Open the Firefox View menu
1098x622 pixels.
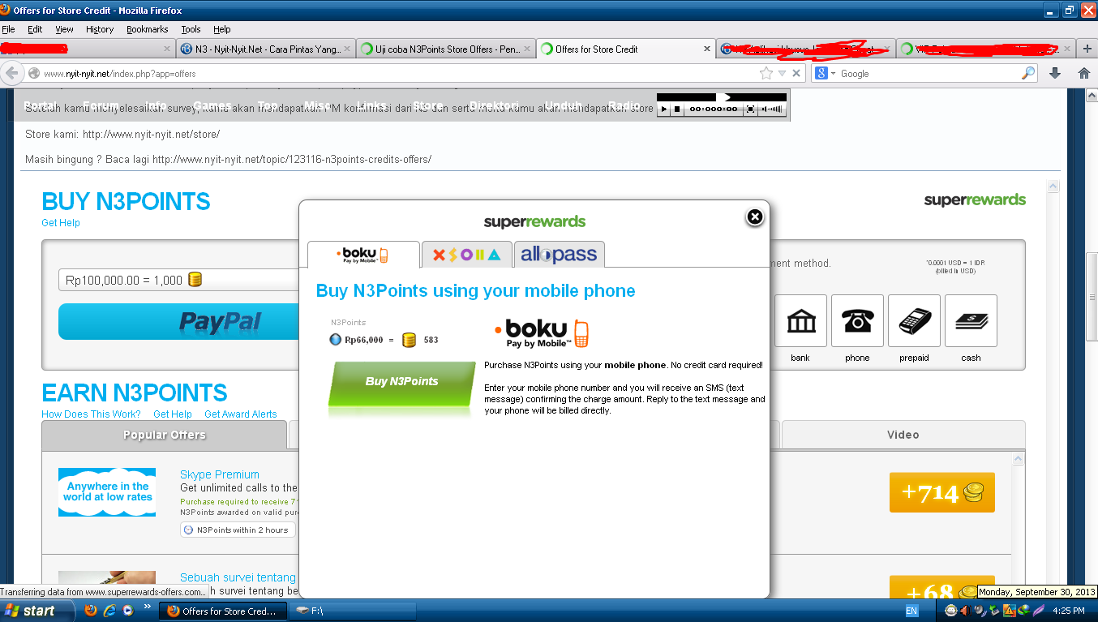coord(65,29)
